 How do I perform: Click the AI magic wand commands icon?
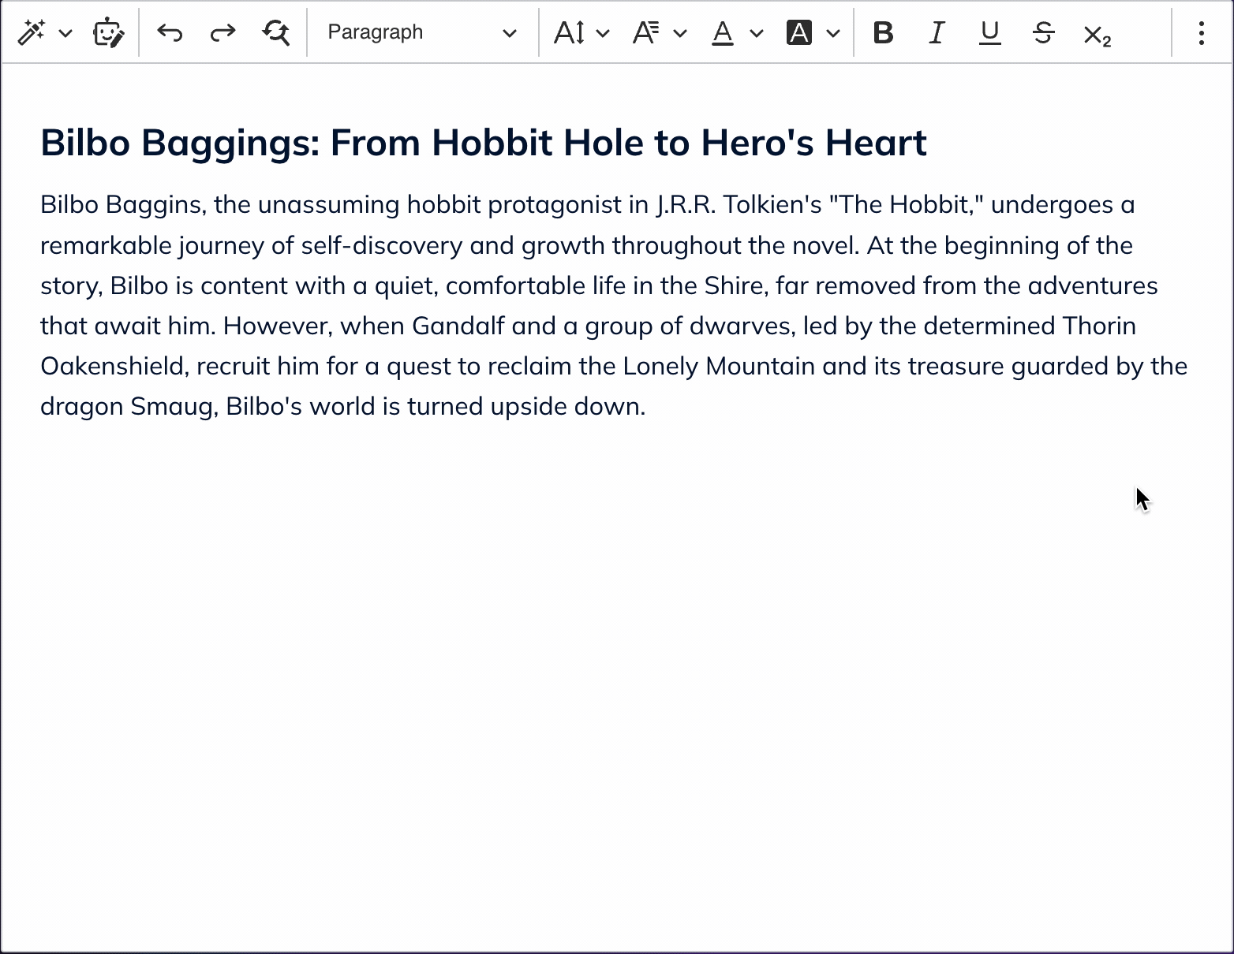tap(32, 33)
